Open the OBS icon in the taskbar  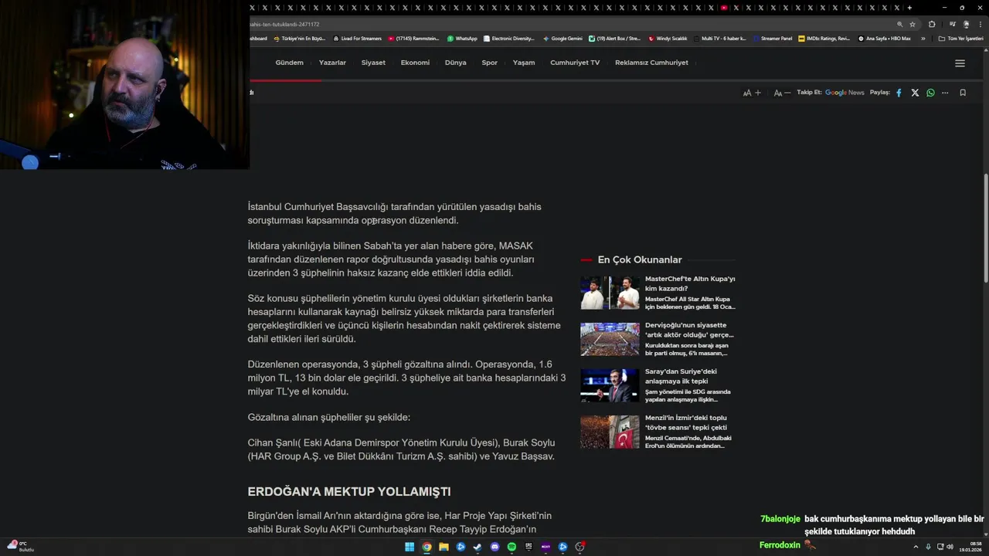pos(579,547)
